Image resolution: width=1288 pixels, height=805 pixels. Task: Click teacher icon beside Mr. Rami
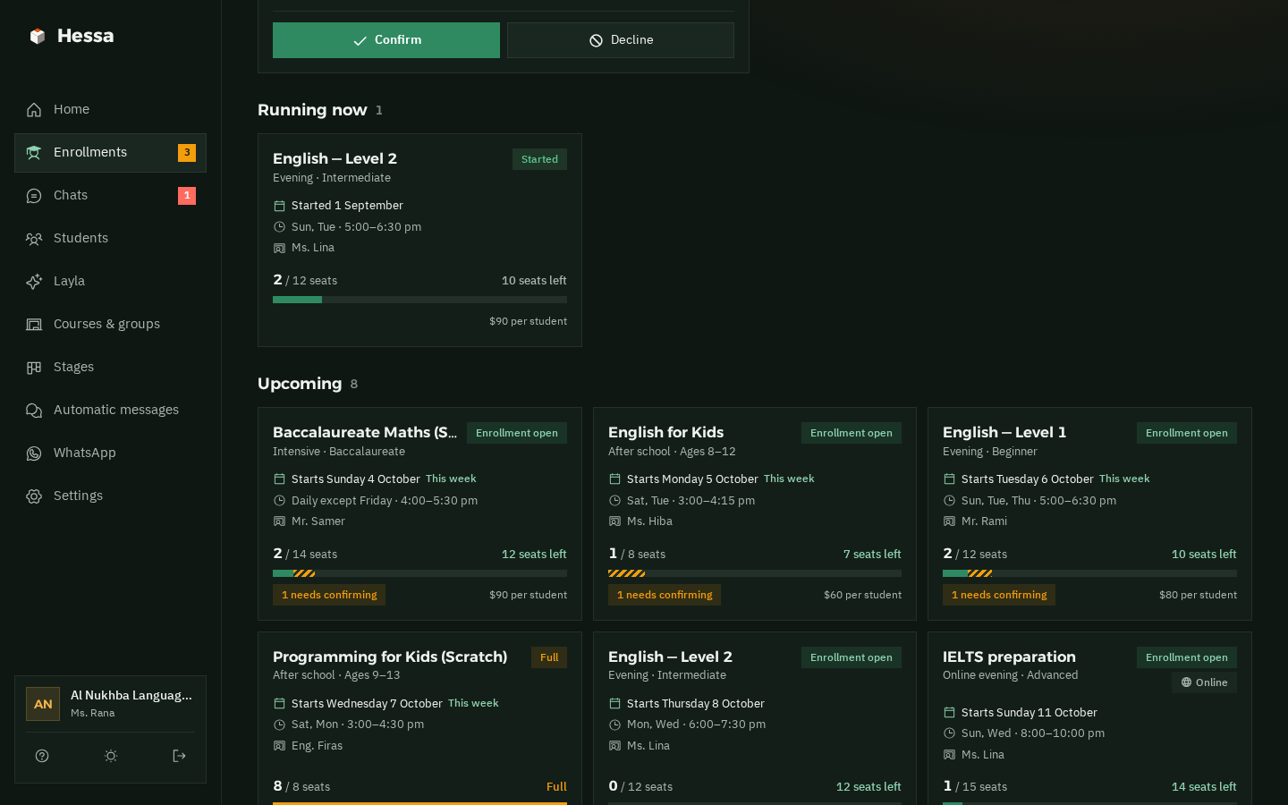click(949, 521)
